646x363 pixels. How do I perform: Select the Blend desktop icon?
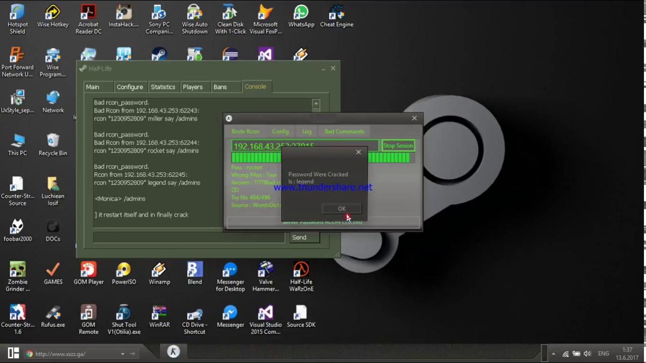pyautogui.click(x=195, y=273)
